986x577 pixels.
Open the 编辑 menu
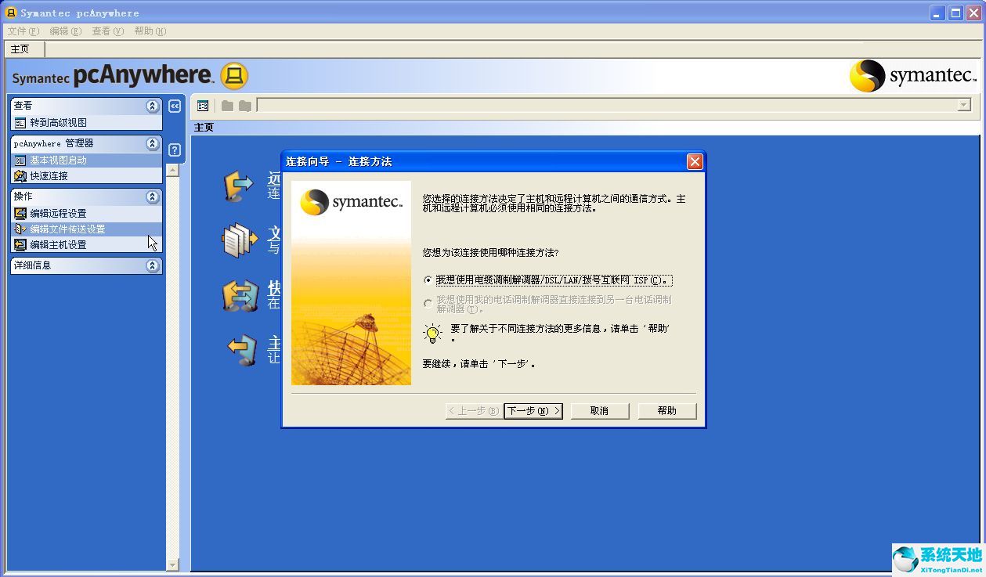pyautogui.click(x=65, y=31)
